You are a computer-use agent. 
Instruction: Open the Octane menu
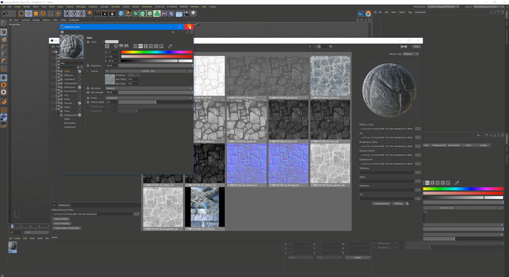coord(212,7)
